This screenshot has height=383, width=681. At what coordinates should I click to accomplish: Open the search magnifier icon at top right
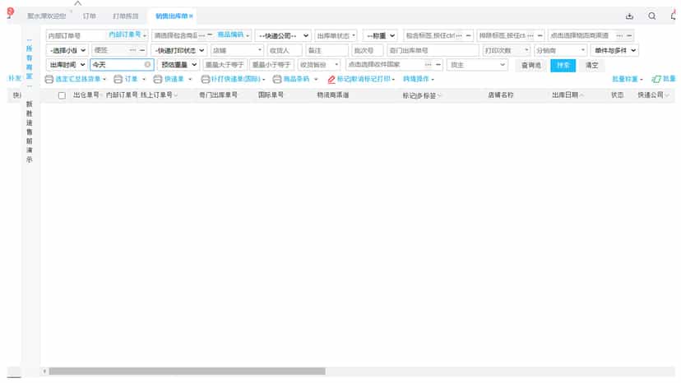[652, 16]
